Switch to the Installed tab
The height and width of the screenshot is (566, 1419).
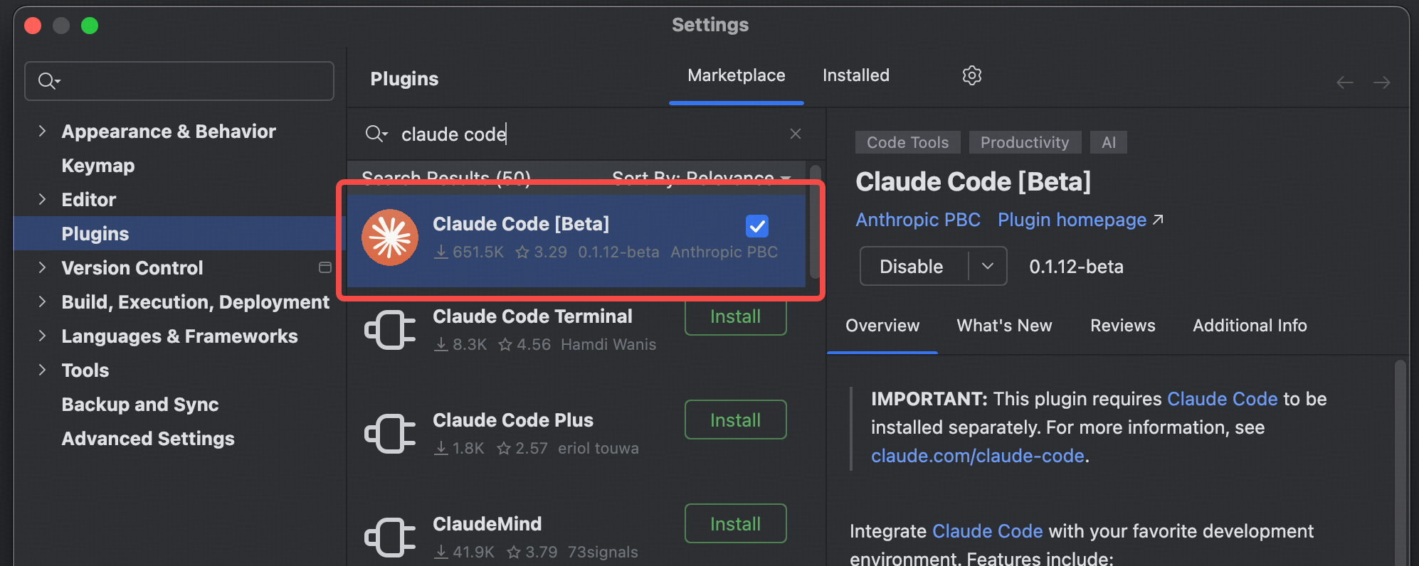(855, 75)
